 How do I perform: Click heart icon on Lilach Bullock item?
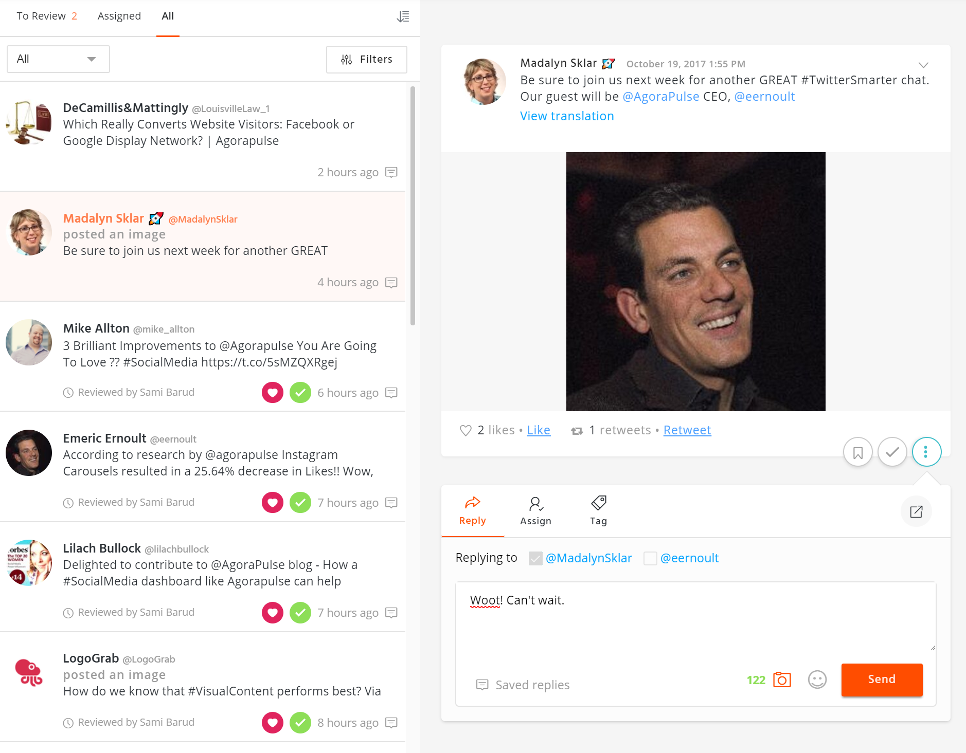[x=273, y=613]
